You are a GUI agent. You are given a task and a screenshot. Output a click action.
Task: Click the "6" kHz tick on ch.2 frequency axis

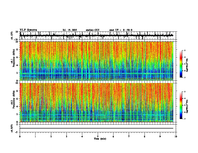(17, 98)
